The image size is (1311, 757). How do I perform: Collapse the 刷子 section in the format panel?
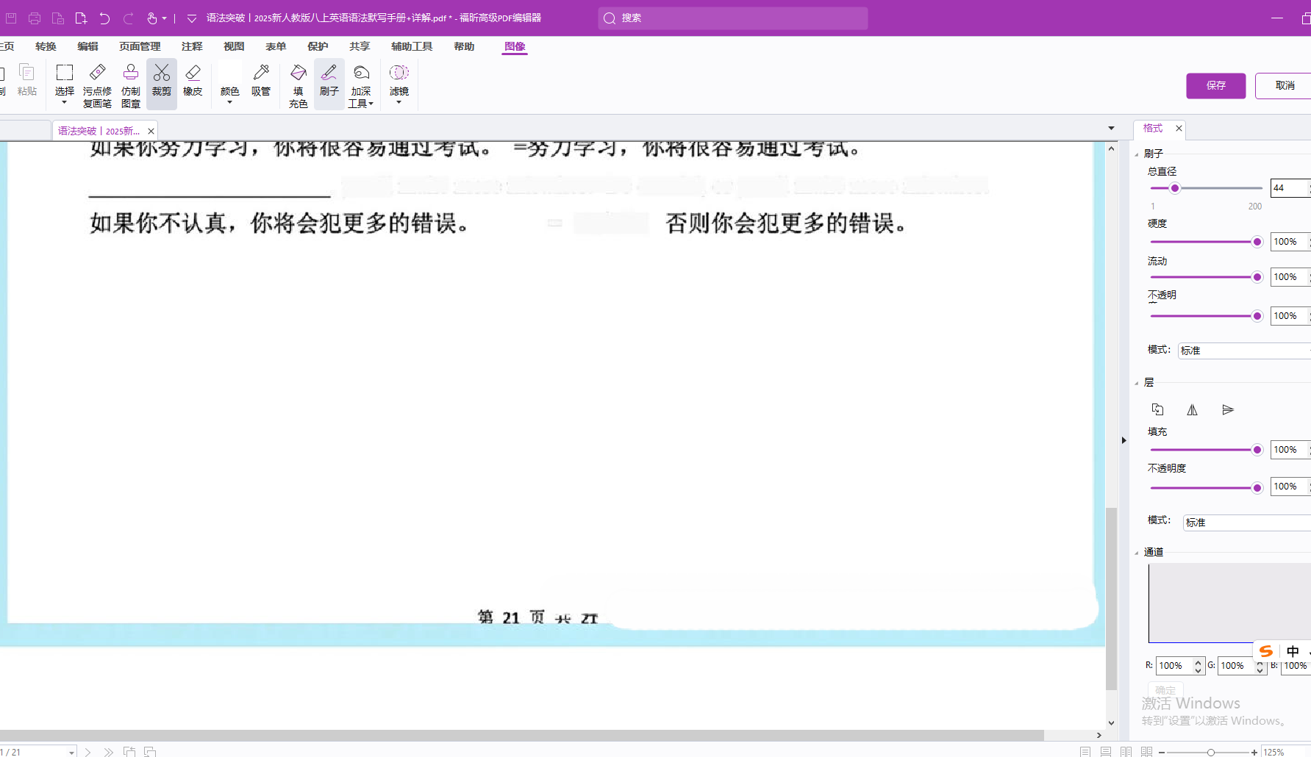point(1137,154)
